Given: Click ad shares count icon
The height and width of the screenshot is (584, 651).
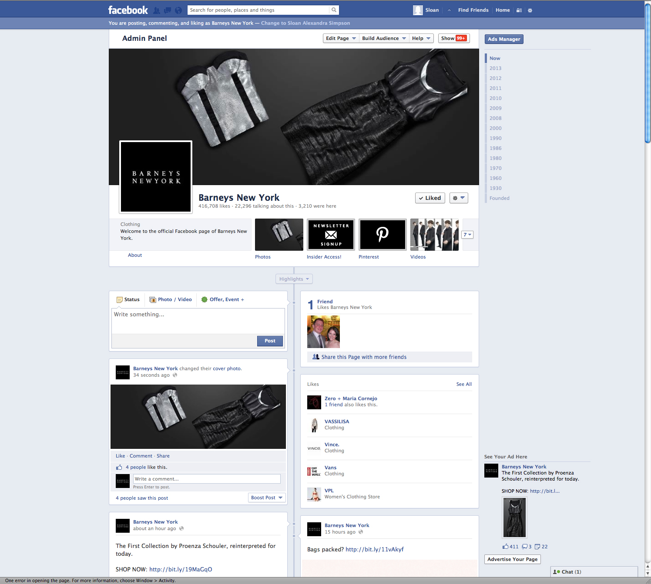Looking at the screenshot, I should coord(537,547).
